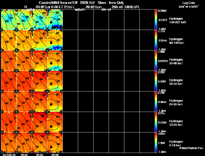Pick the color bar for Hydrogen 5-13 keV

156,142
